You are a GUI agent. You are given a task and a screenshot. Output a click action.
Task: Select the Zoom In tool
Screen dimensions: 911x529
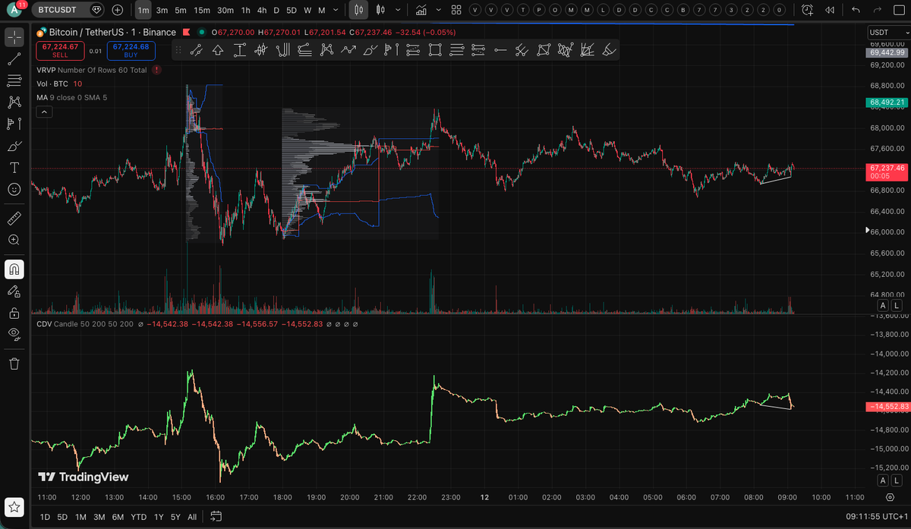click(14, 240)
